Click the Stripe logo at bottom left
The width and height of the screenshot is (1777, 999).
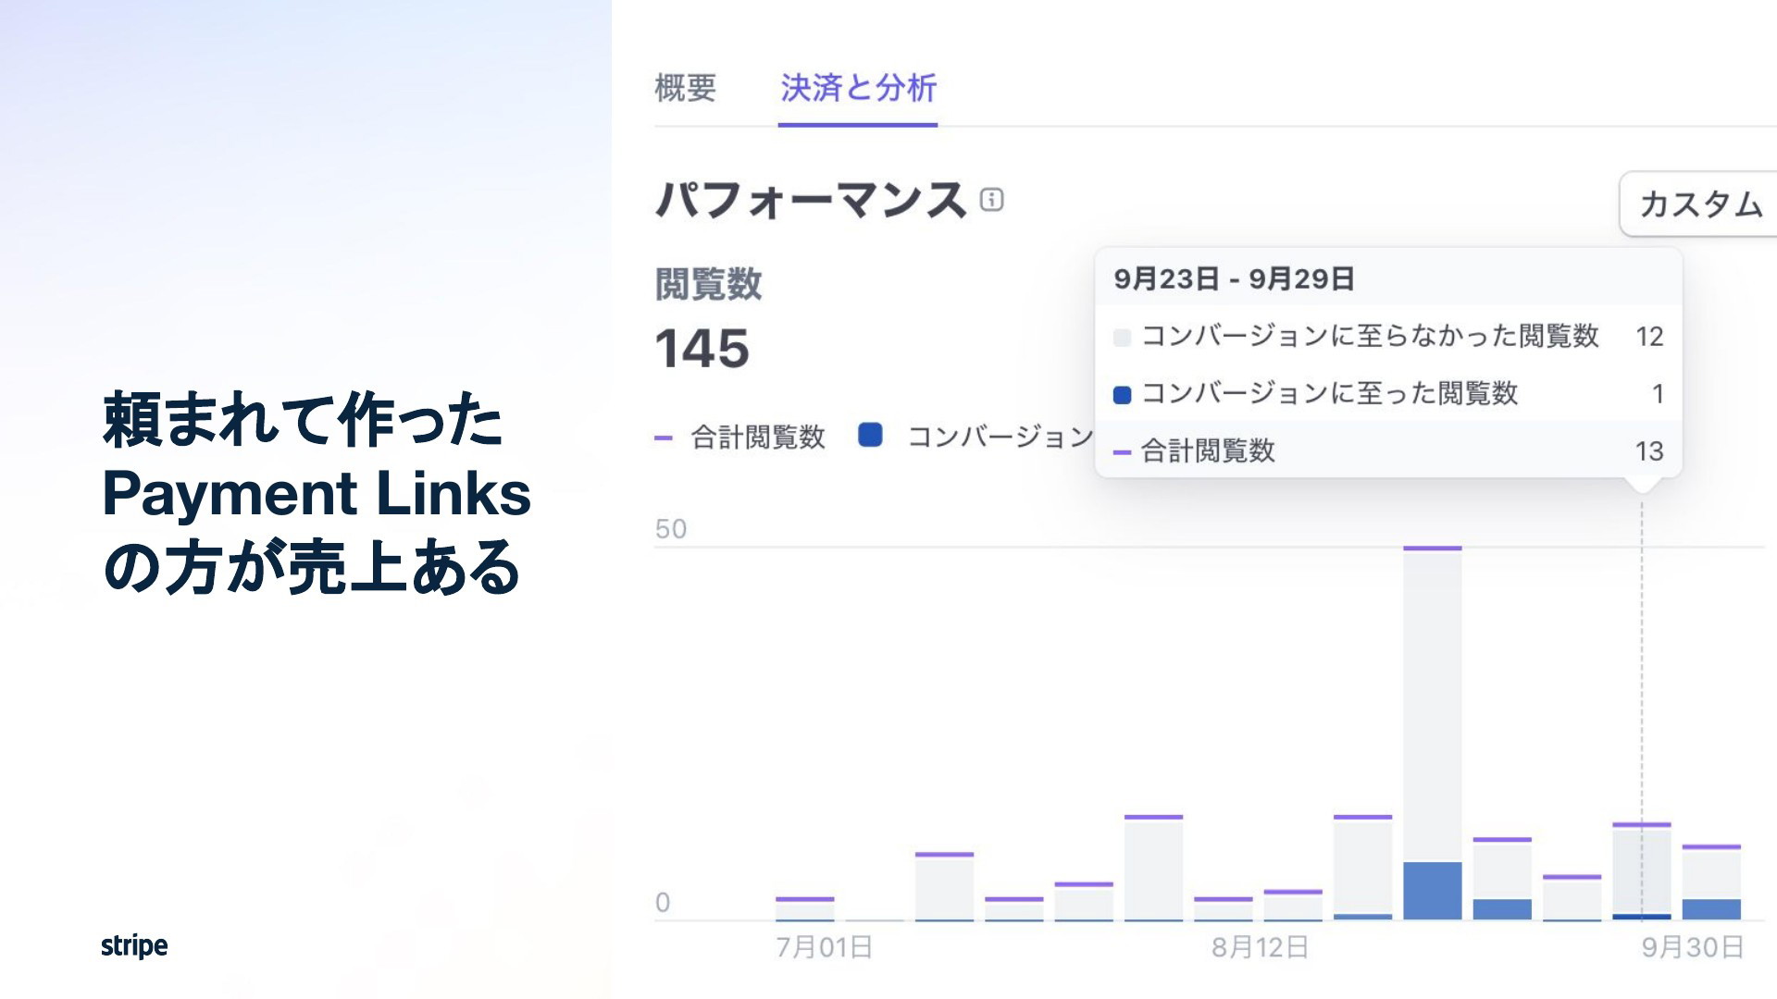pyautogui.click(x=134, y=945)
